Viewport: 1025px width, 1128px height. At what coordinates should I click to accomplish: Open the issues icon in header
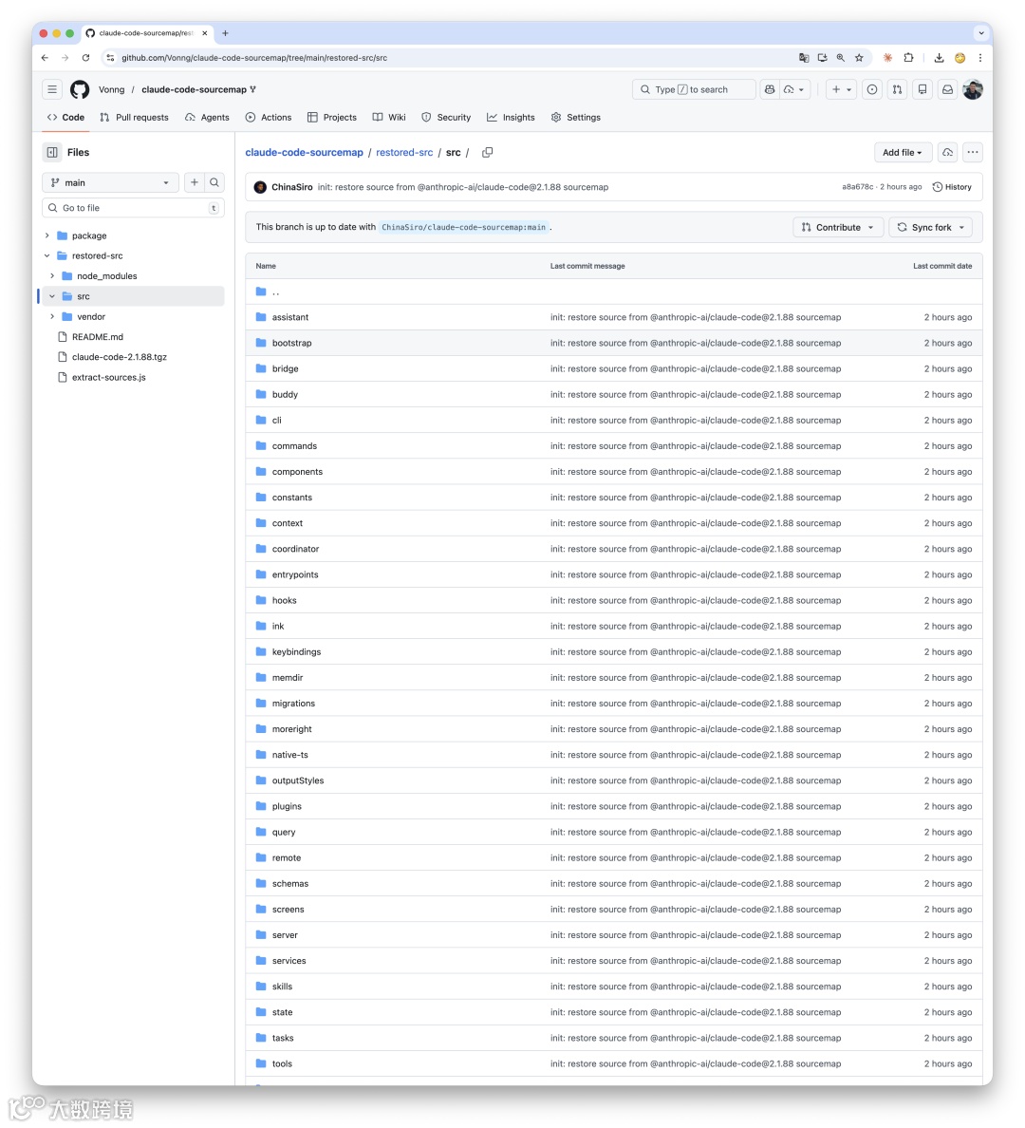click(872, 89)
